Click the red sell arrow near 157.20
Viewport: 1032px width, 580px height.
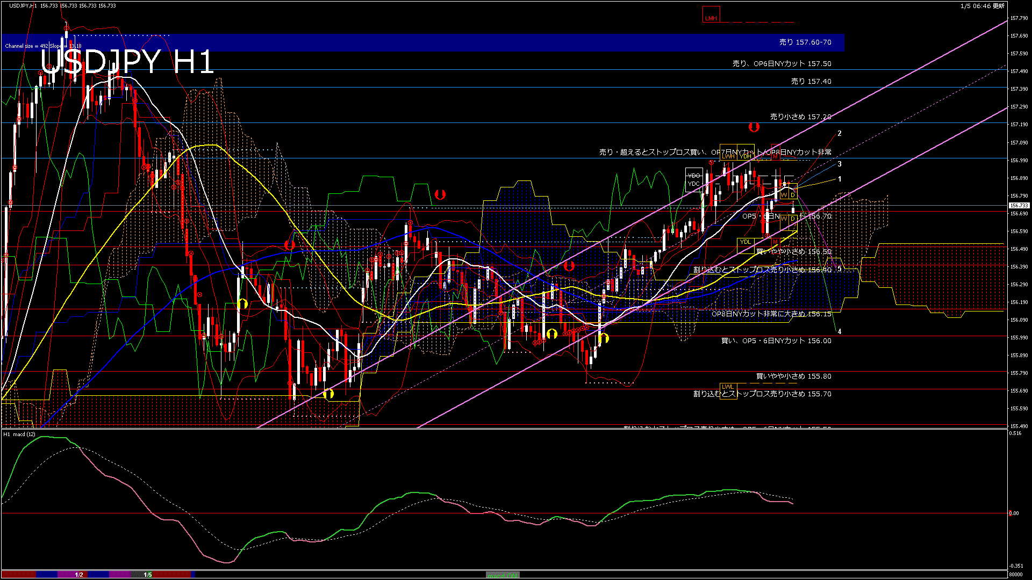[754, 127]
